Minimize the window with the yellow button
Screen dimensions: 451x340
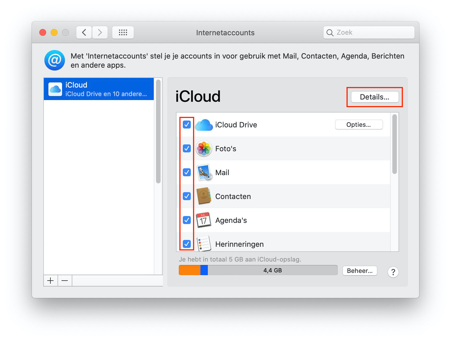click(54, 32)
